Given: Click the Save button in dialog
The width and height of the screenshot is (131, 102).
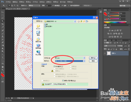Looking at the screenshot, I should point(93,58).
